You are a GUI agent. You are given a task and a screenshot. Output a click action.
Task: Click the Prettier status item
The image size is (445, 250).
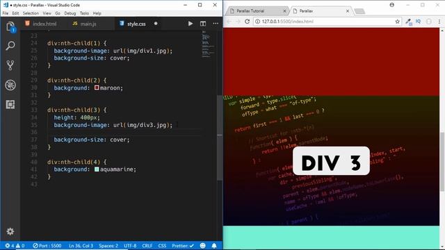[183, 246]
